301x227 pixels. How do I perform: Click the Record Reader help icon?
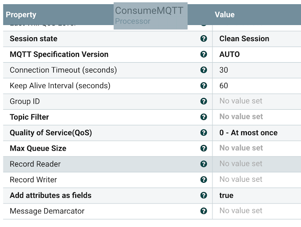tap(203, 164)
